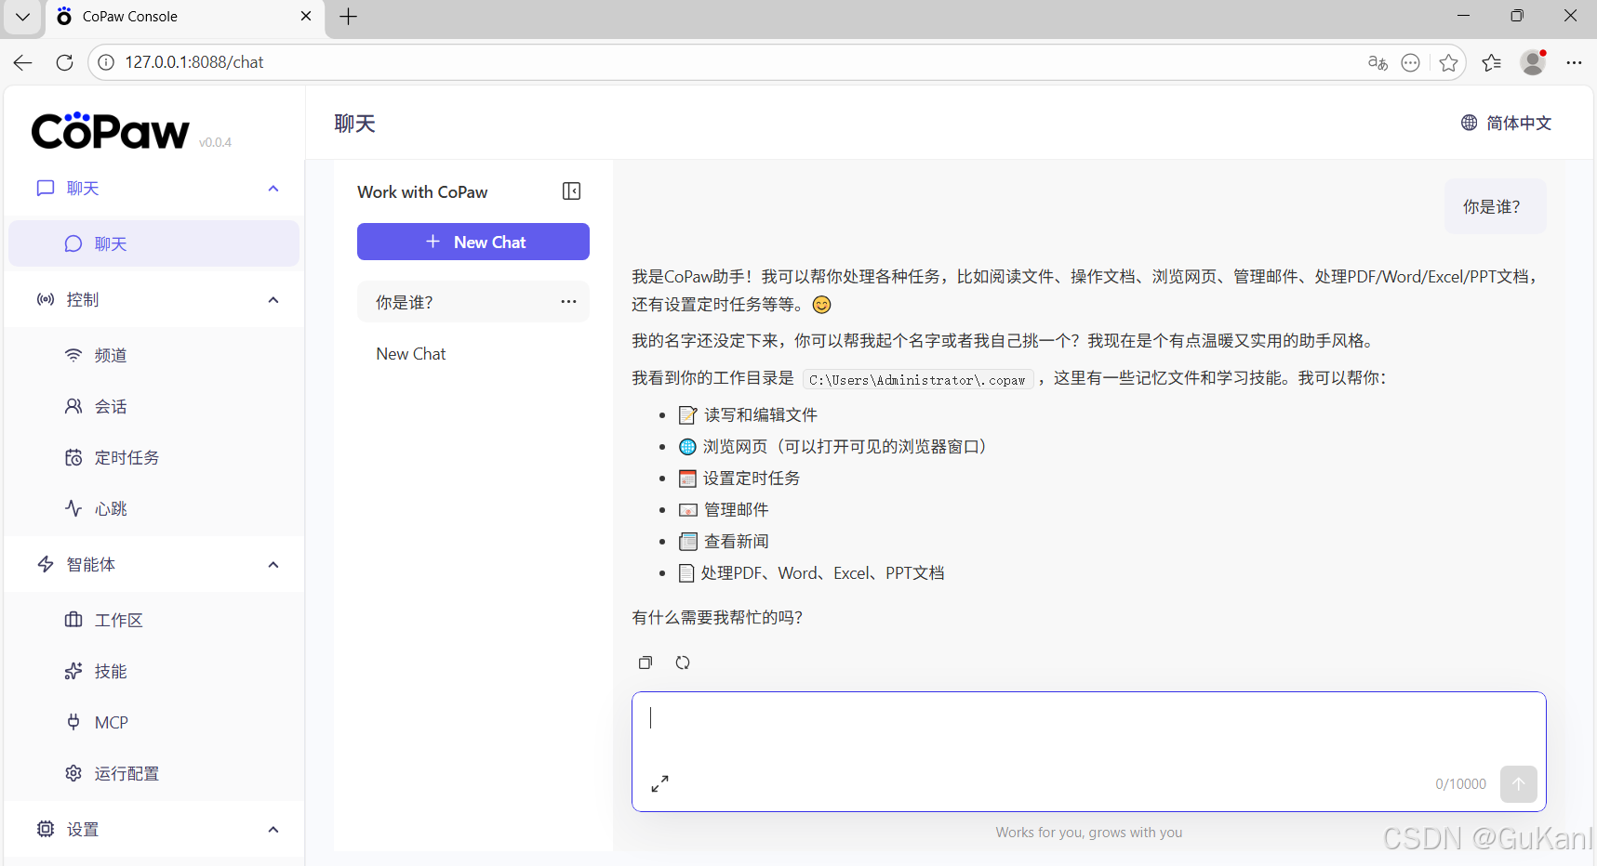
Task: Collapse the 聊天 sidebar section
Action: [x=273, y=188]
